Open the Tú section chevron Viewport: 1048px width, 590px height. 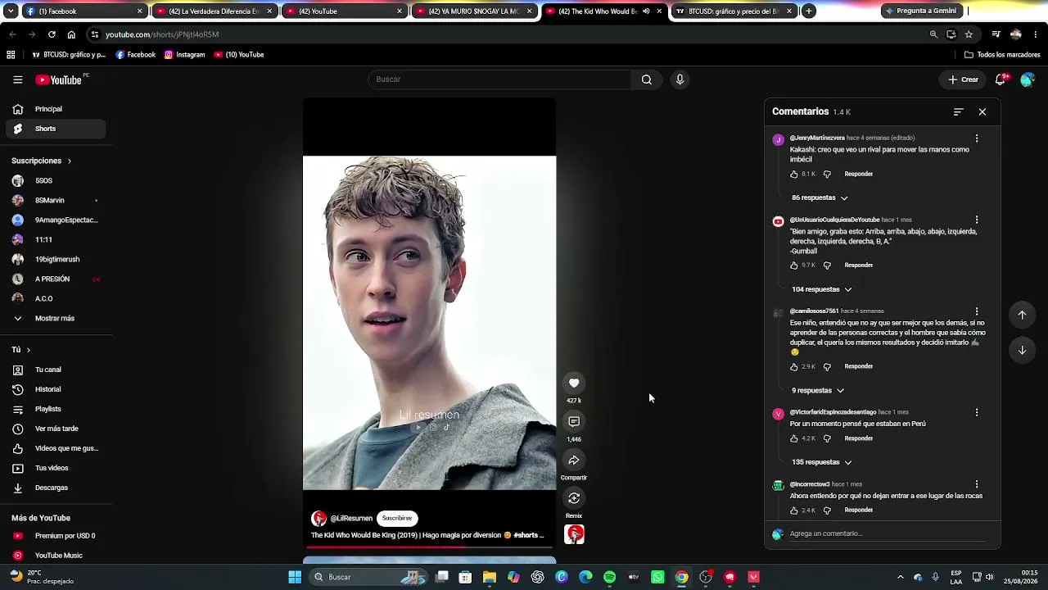pos(28,350)
